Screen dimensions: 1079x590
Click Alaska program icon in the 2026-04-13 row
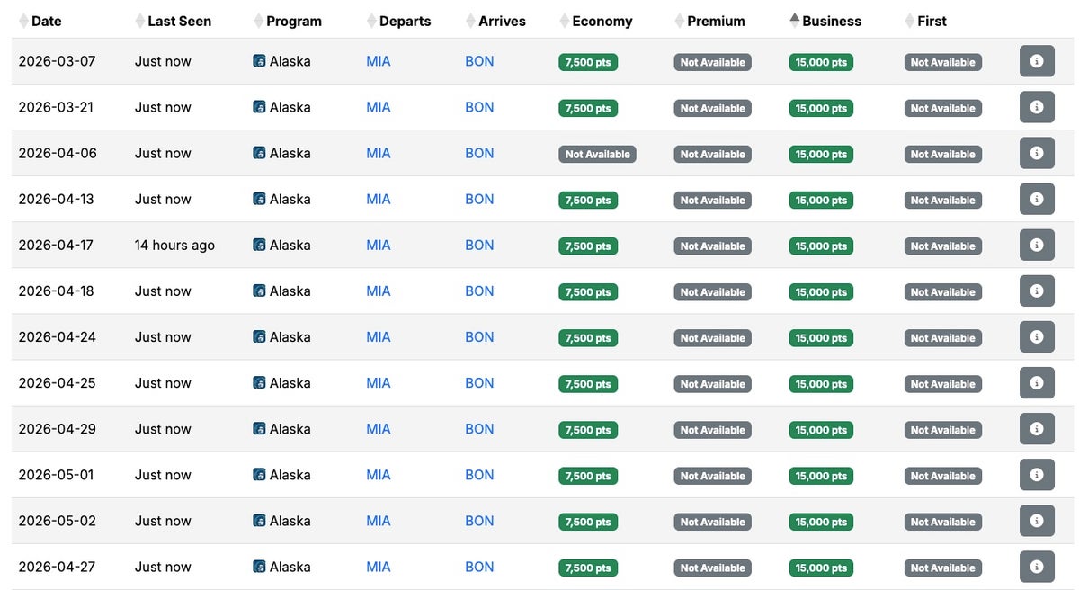(259, 199)
